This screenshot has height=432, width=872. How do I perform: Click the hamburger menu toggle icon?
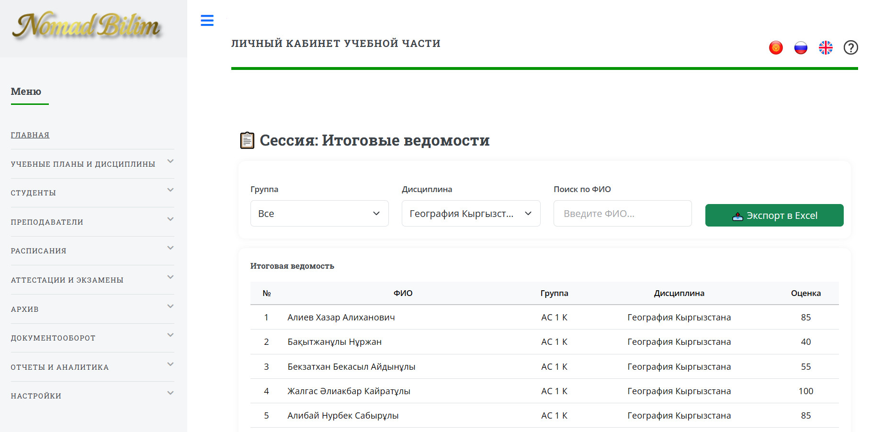207,21
